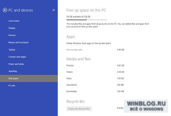Click the Music row label
This screenshot has height=116, width=171.
pyautogui.click(x=69, y=78)
